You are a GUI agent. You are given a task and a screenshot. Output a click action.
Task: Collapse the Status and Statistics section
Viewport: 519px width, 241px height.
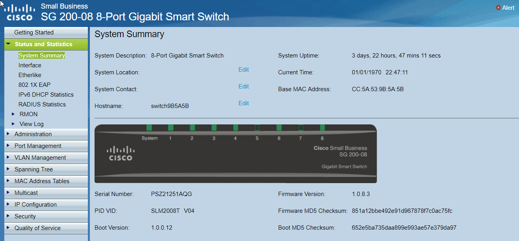click(x=8, y=44)
